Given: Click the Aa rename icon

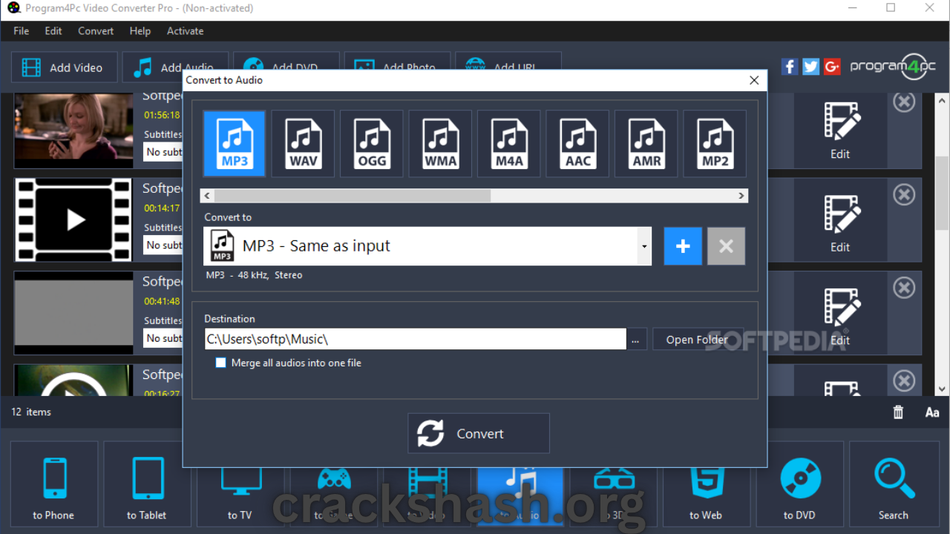Looking at the screenshot, I should pyautogui.click(x=932, y=412).
